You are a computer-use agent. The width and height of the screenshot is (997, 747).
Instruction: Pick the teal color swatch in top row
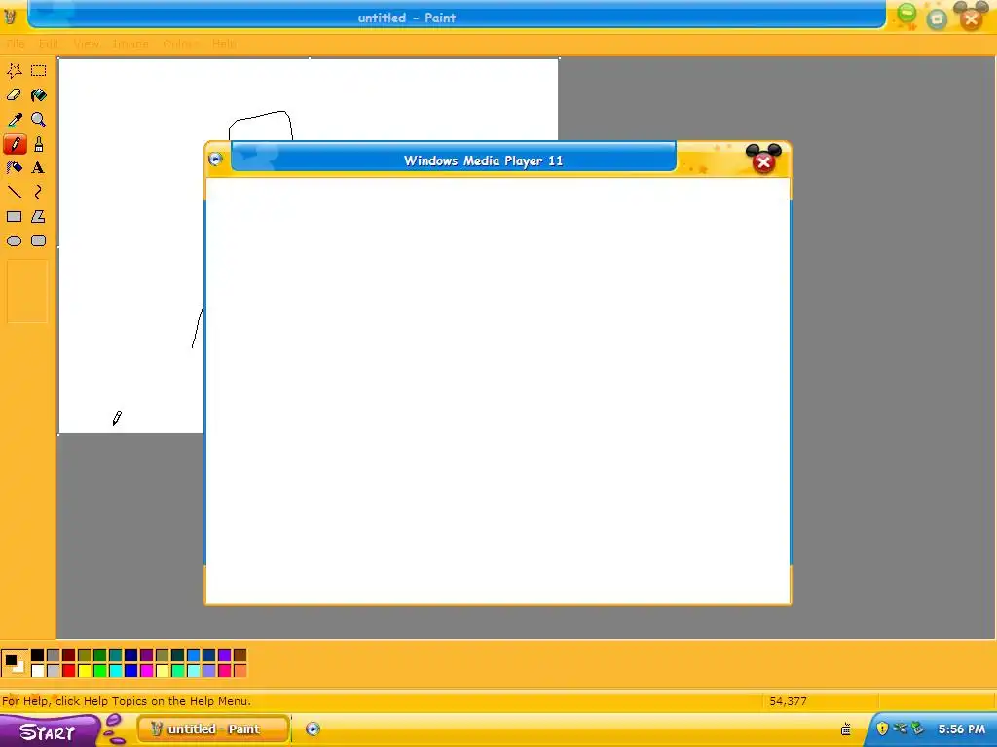pyautogui.click(x=115, y=656)
